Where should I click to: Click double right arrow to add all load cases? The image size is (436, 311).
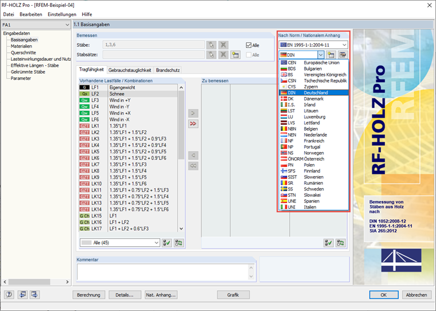pos(193,123)
